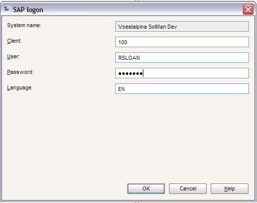Click the Language field showing EN

182,89
